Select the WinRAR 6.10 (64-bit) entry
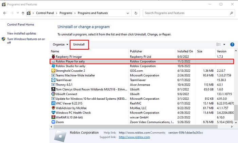Screen dimensions: 238x143 coord(69,118)
